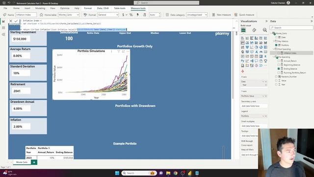
Task: Click the Data pane Search box
Action: [291, 28]
